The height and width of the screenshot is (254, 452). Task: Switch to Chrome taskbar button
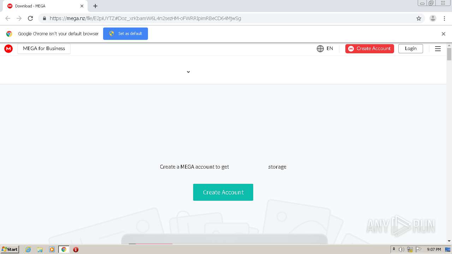click(x=64, y=249)
